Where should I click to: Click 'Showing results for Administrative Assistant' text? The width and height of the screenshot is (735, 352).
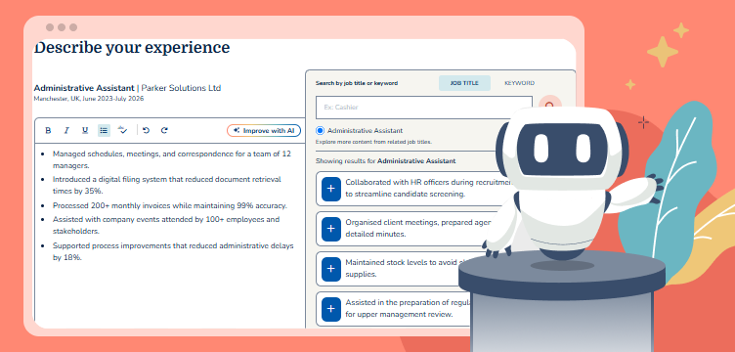[385, 161]
